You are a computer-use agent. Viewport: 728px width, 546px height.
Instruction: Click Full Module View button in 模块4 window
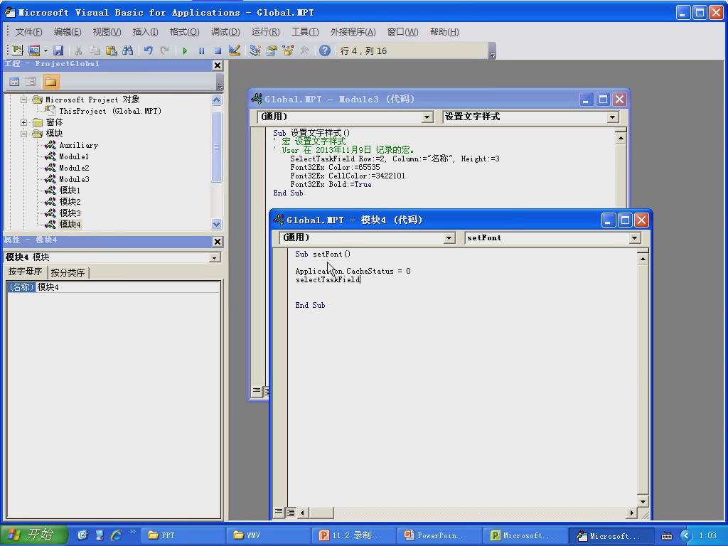[290, 512]
